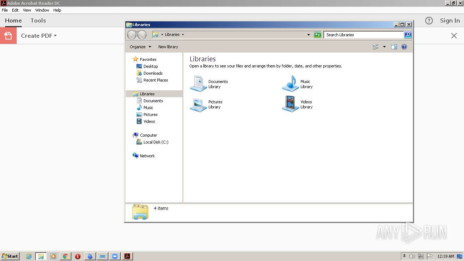Open the Organize dropdown menu
Viewport: 464px width, 261px height.
140,47
